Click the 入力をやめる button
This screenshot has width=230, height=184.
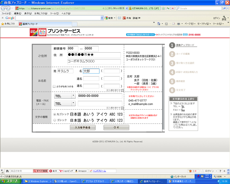[82, 127]
